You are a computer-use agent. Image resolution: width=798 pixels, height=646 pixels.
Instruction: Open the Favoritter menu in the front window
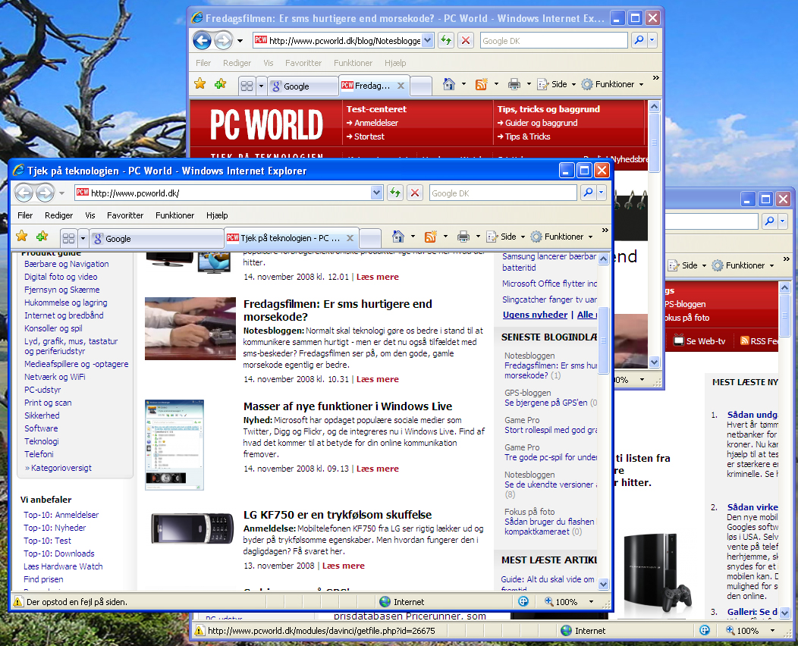[124, 215]
